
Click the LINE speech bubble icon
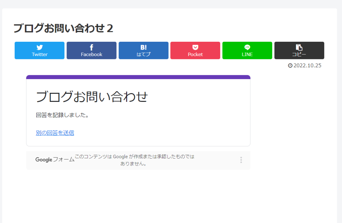point(247,47)
